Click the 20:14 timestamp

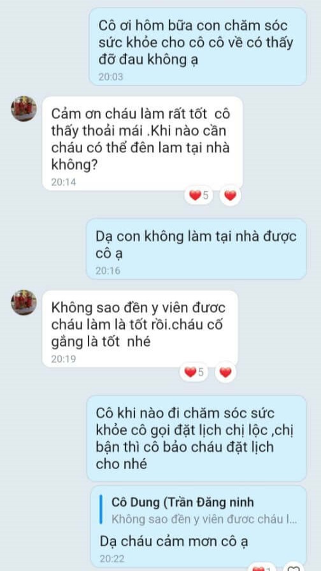(64, 182)
